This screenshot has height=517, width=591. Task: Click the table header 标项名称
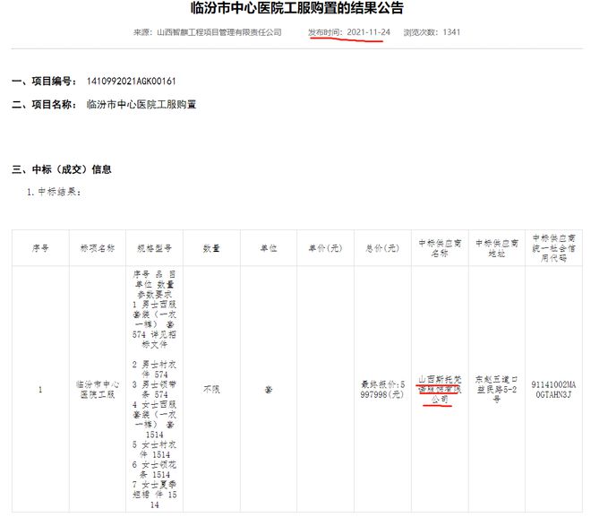98,248
